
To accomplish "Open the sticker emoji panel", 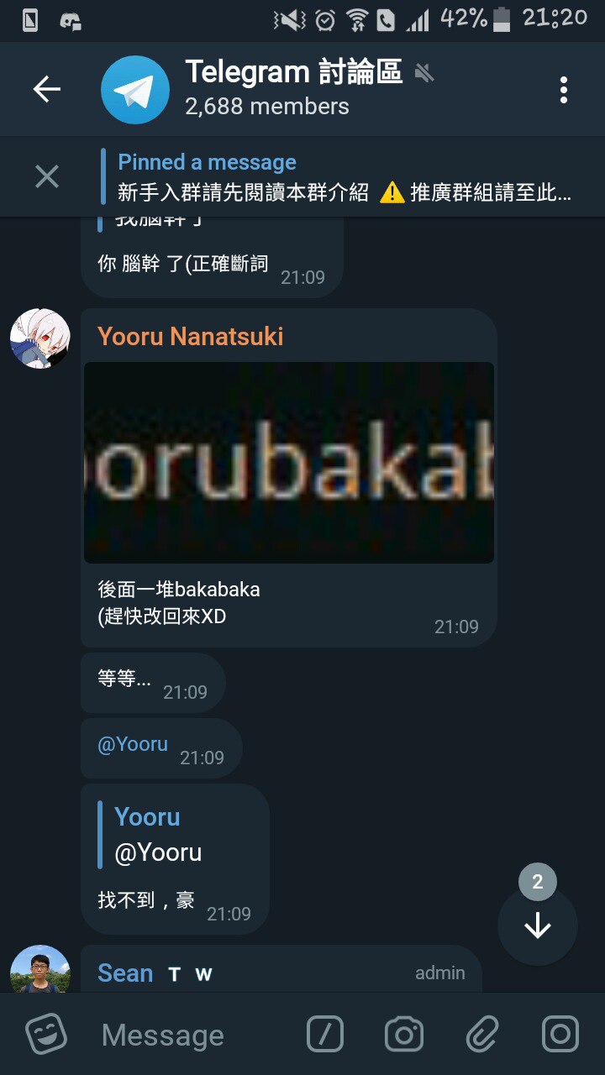I will pyautogui.click(x=46, y=1034).
